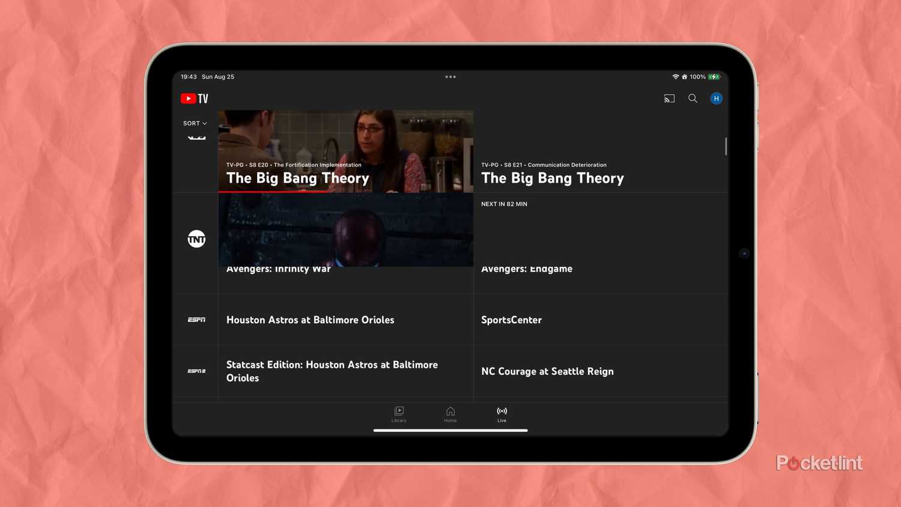
Task: Play The Big Bang Theory episode S8 E20
Action: pyautogui.click(x=345, y=150)
